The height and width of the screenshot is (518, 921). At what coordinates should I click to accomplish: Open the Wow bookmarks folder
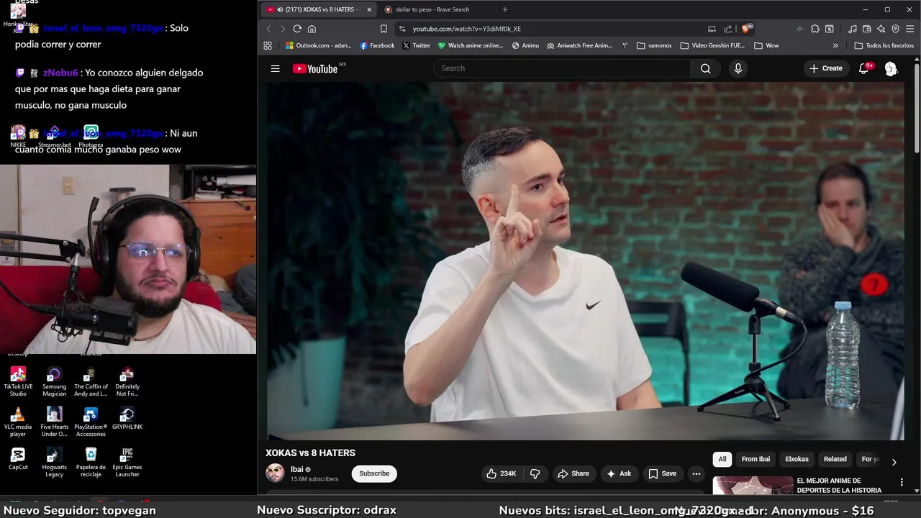[766, 45]
